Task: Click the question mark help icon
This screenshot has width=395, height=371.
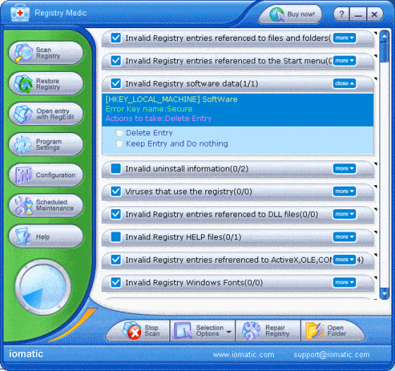Action: [x=341, y=14]
